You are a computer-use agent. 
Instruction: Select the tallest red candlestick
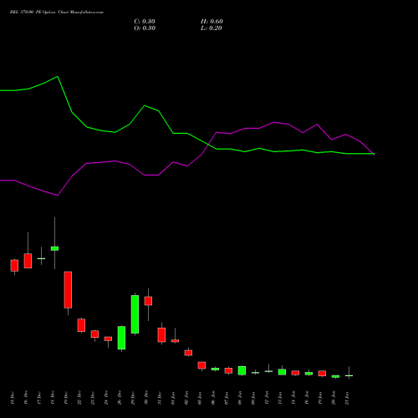click(68, 290)
